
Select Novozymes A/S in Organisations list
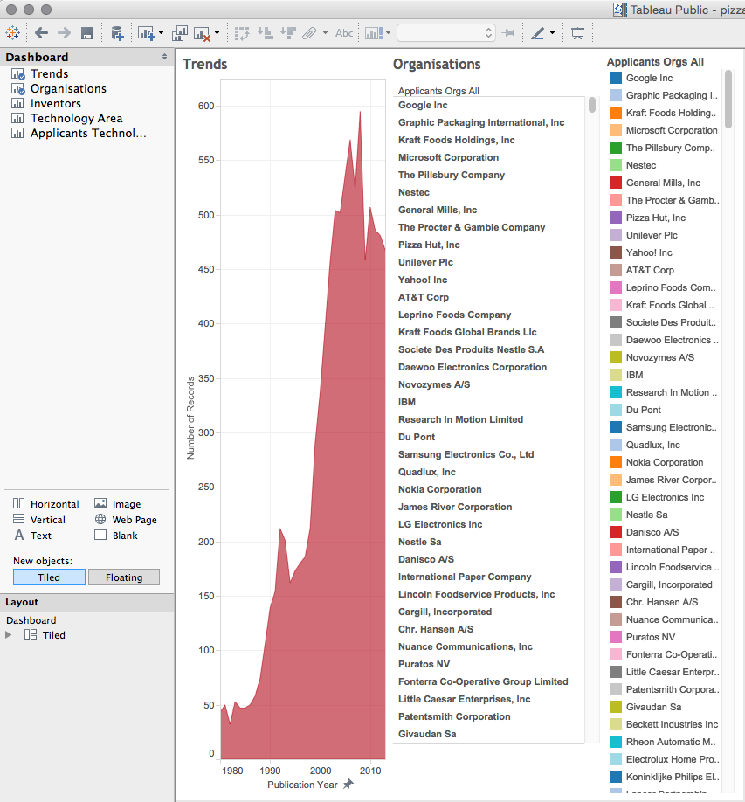click(x=434, y=384)
